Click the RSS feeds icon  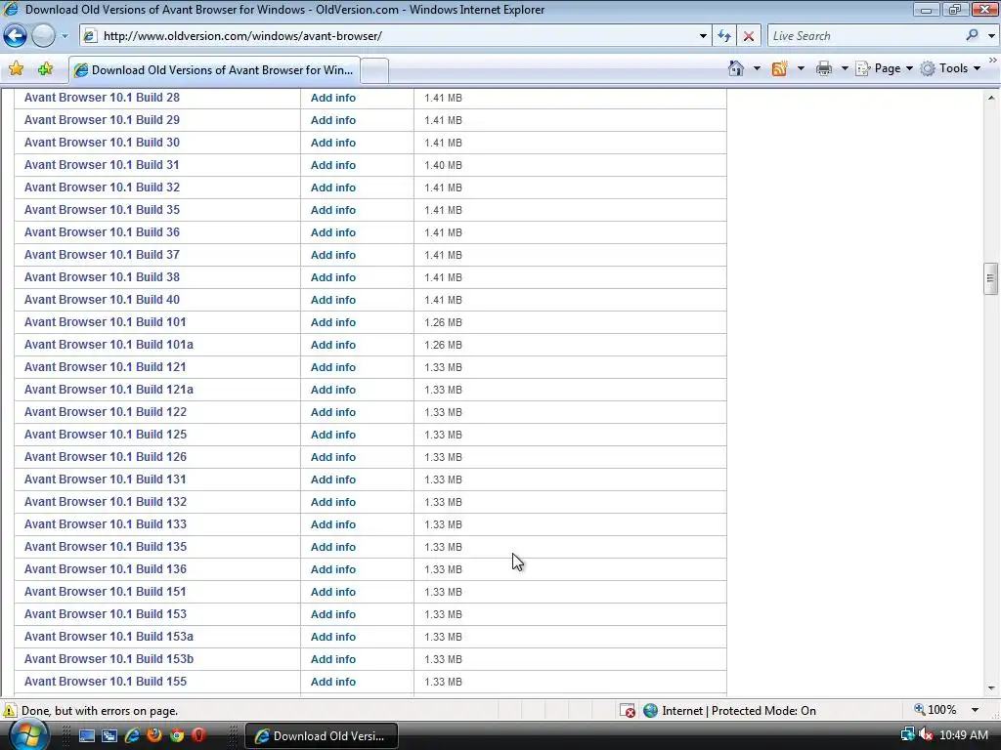pos(779,68)
